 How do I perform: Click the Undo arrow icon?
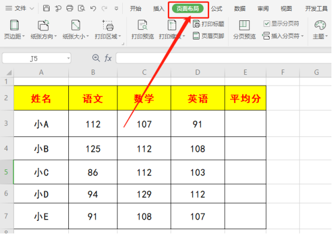pos(93,8)
